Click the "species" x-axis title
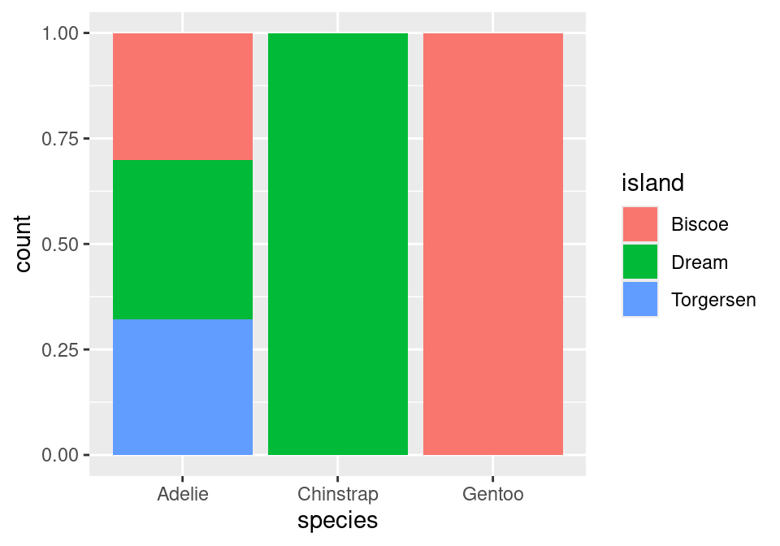This screenshot has width=780, height=546. (338, 521)
